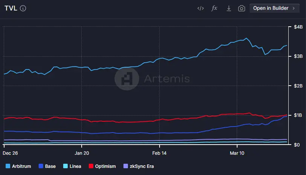
Task: Click the Jan 20 axis label
Action: coord(82,153)
